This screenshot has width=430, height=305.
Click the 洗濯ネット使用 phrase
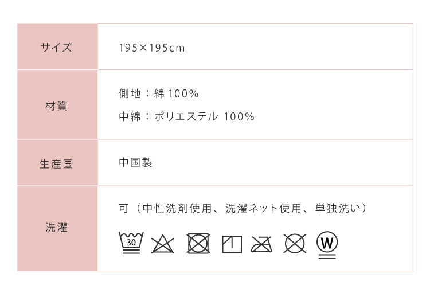click(x=264, y=208)
